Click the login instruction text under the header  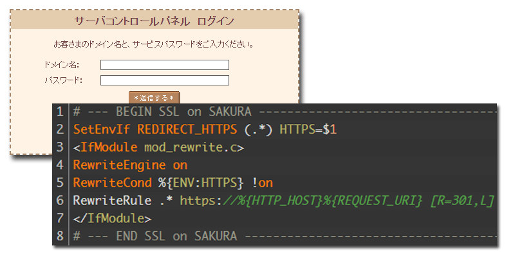[153, 44]
